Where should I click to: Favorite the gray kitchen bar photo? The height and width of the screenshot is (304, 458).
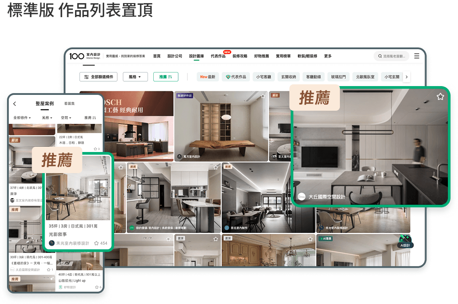point(216,167)
